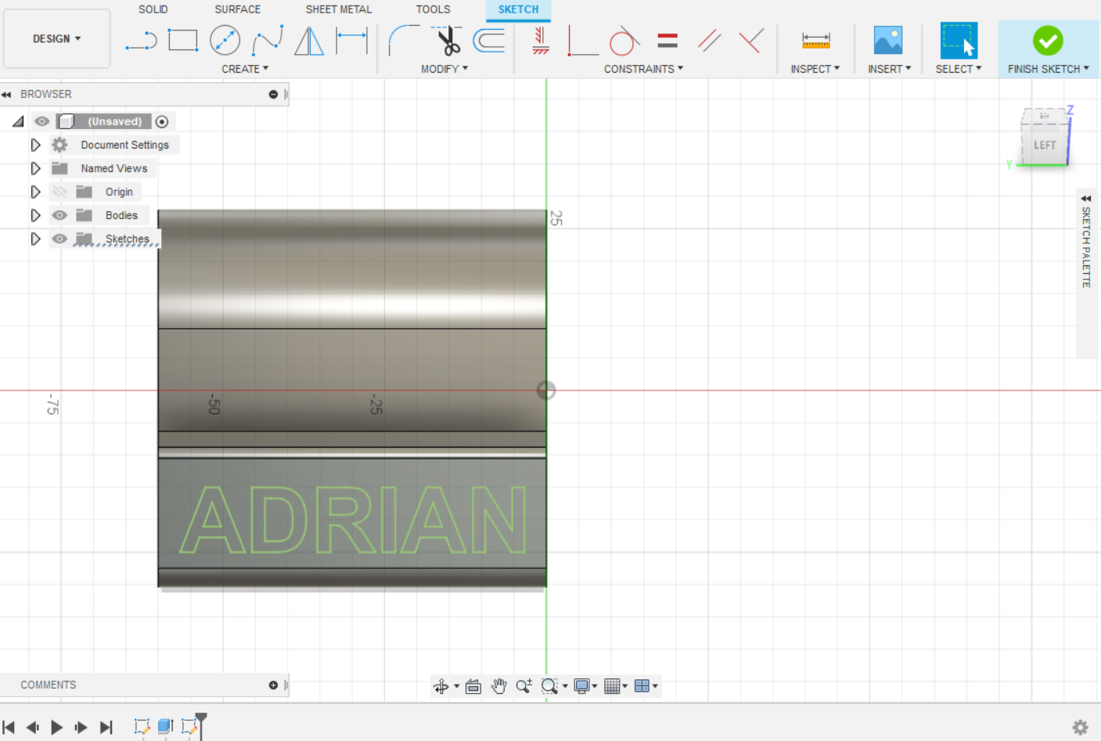Open the INSERT dropdown menu

tap(889, 69)
